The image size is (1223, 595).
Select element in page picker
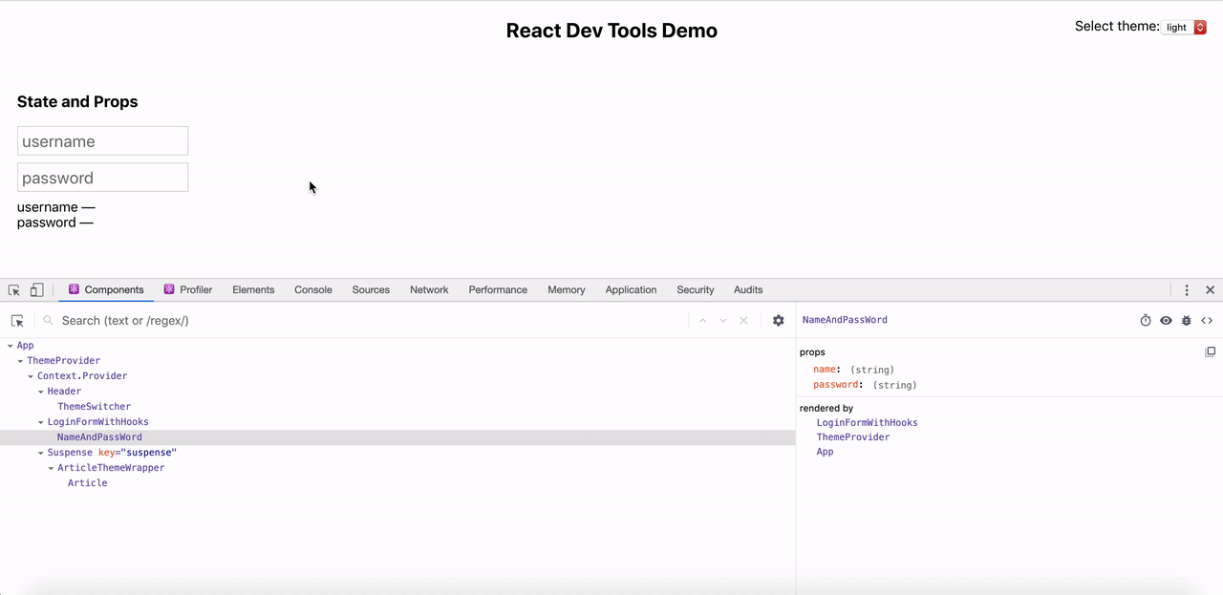17,321
